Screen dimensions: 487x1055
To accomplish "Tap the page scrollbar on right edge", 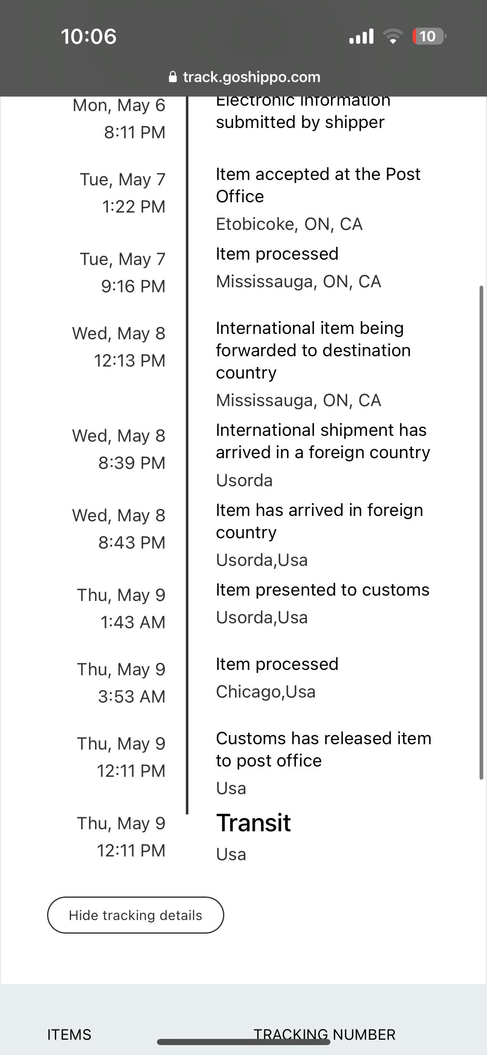I will (481, 532).
